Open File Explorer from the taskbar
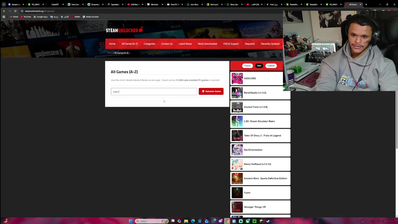This screenshot has width=398, height=224. 186,221
